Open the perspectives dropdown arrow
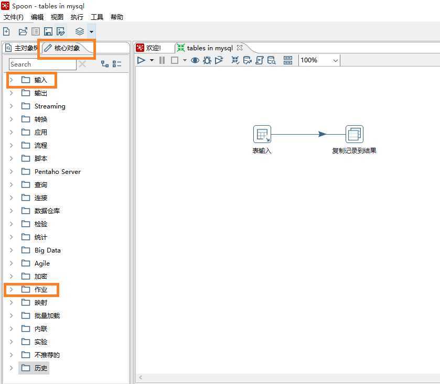Image resolution: width=440 pixels, height=384 pixels. point(91,31)
